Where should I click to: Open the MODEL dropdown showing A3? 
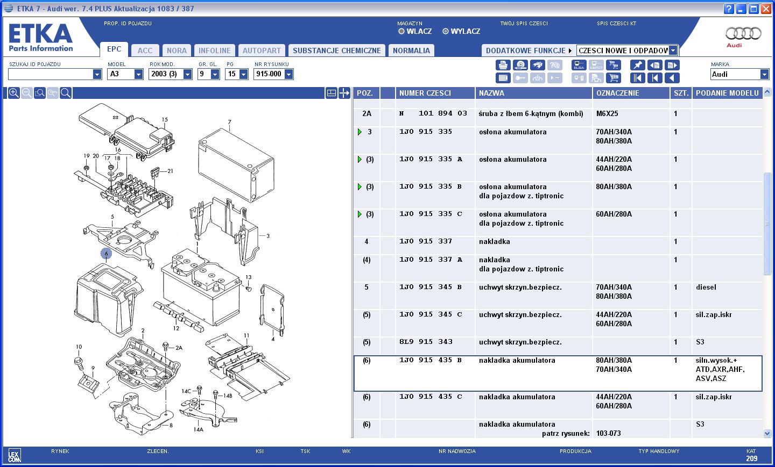click(x=138, y=74)
